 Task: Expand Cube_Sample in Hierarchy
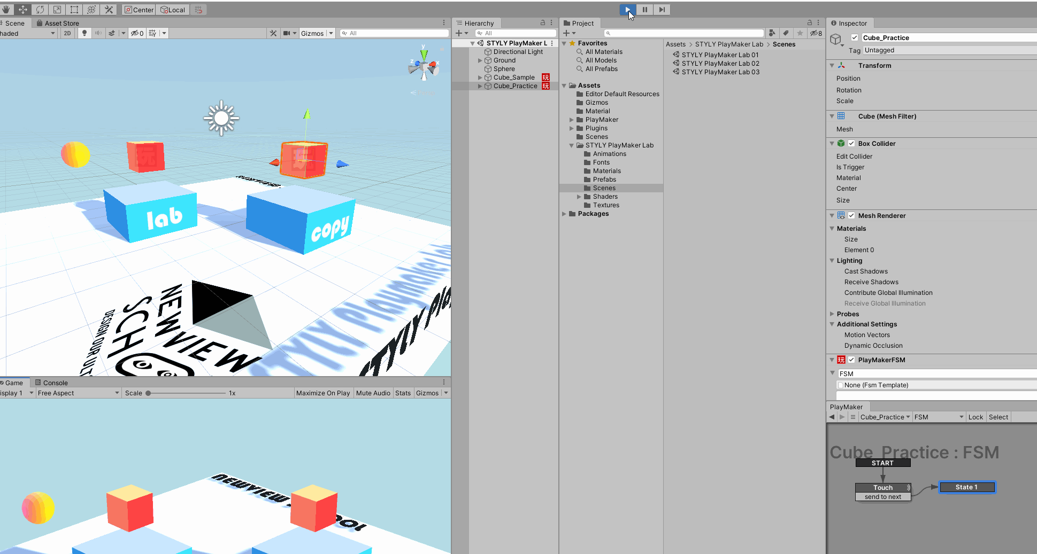point(480,77)
